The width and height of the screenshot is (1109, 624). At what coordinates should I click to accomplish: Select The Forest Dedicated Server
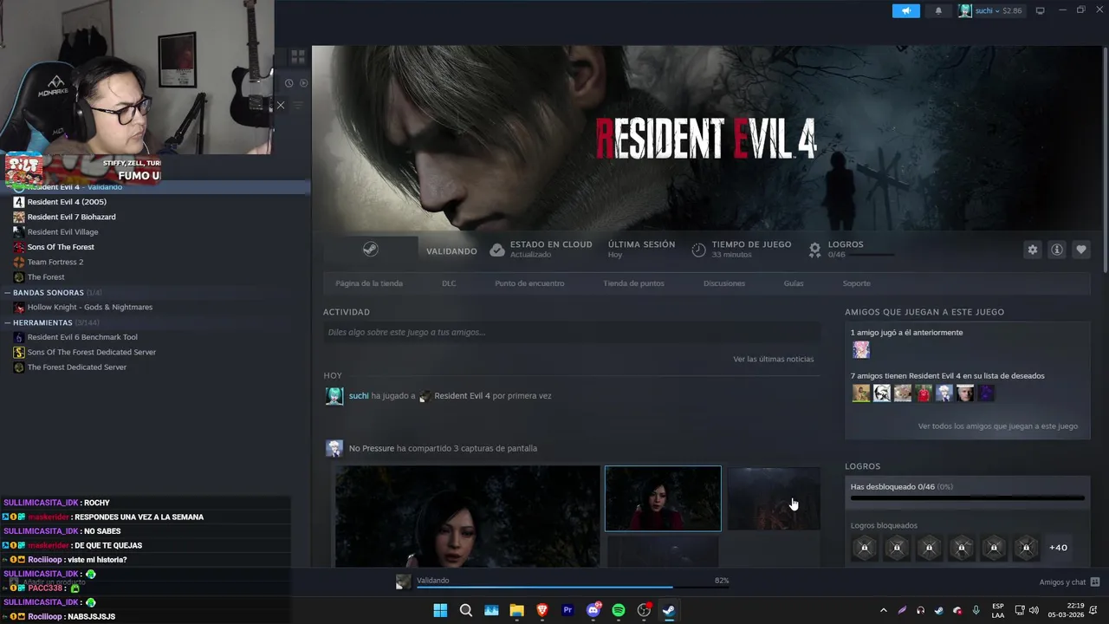pos(77,367)
